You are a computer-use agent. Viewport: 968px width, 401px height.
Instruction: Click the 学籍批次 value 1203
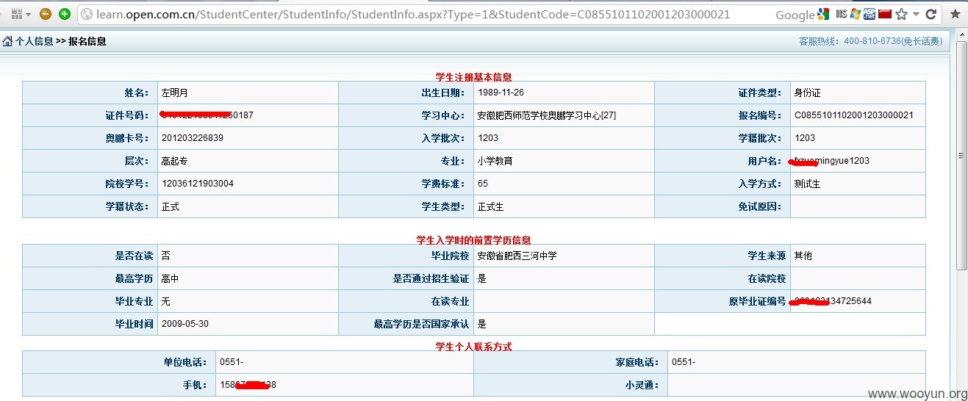click(804, 138)
